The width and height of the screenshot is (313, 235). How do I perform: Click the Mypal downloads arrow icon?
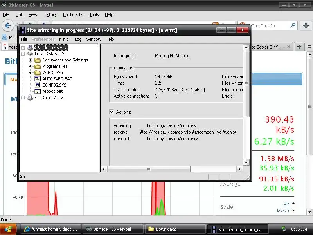tap(306, 25)
